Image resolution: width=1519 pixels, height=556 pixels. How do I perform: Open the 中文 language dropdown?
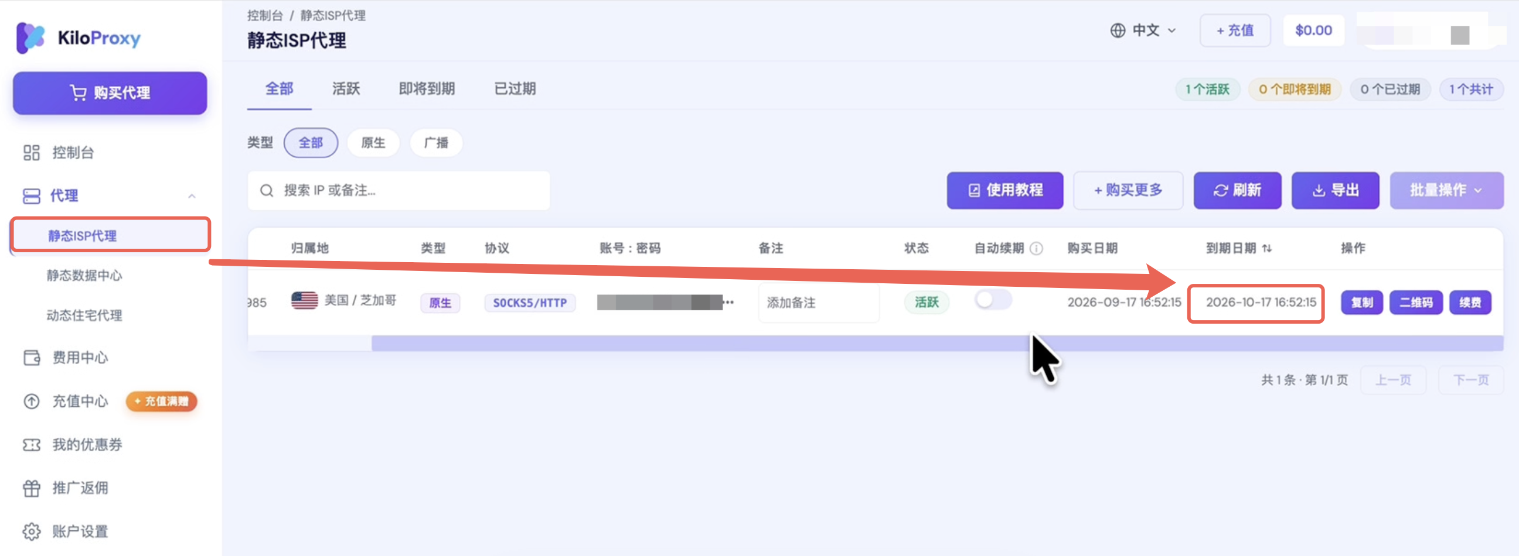click(x=1143, y=30)
